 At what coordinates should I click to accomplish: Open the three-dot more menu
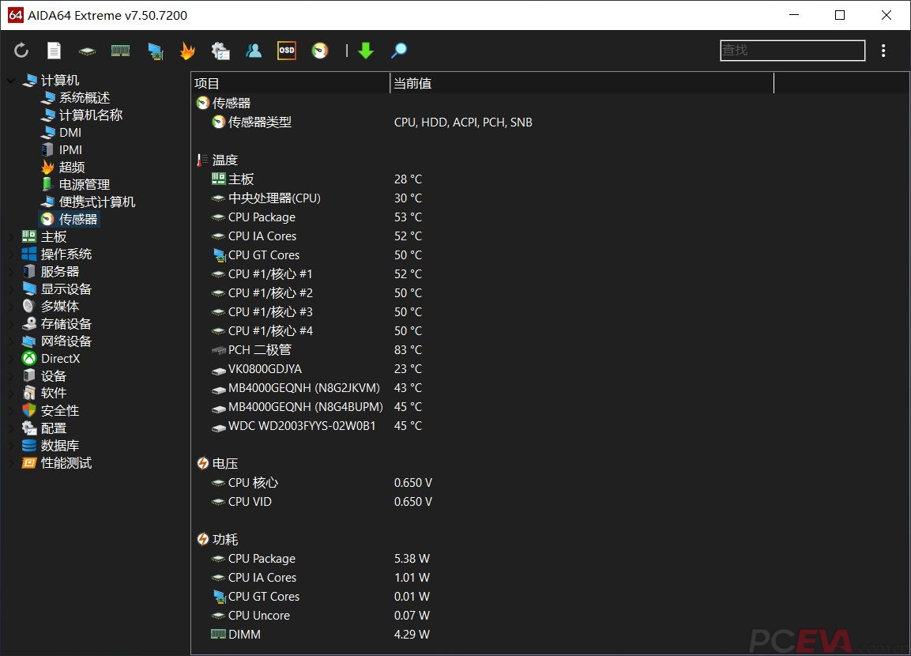[883, 51]
